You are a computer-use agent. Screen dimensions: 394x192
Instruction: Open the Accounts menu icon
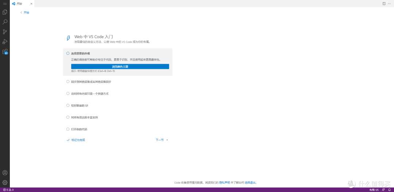(5, 173)
